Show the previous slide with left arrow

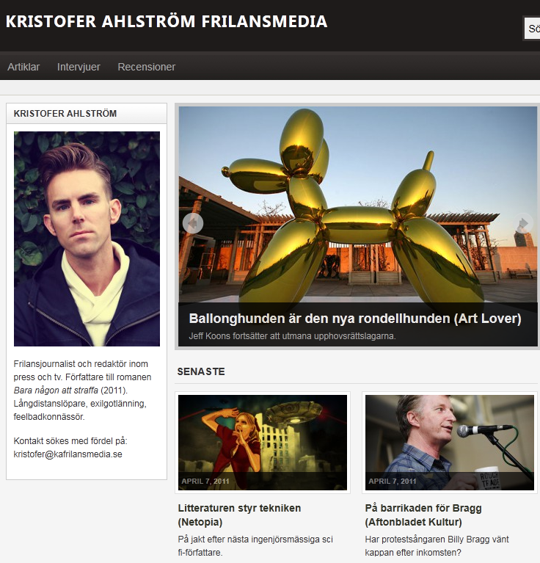click(193, 223)
